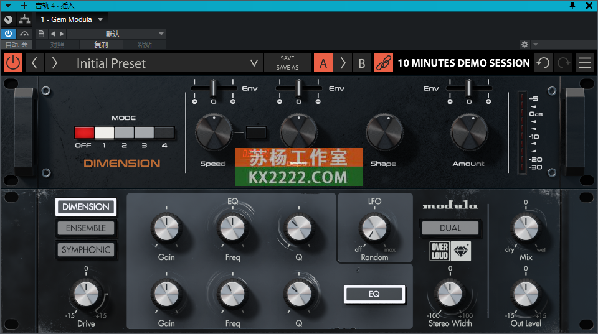Select the ENSEMBLE effect tab
The image size is (598, 334).
click(x=86, y=228)
